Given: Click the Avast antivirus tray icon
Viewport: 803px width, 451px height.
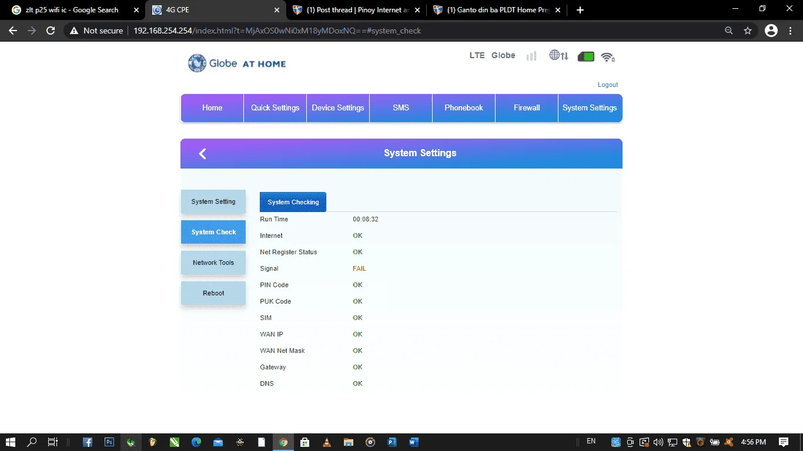Looking at the screenshot, I should pyautogui.click(x=729, y=442).
